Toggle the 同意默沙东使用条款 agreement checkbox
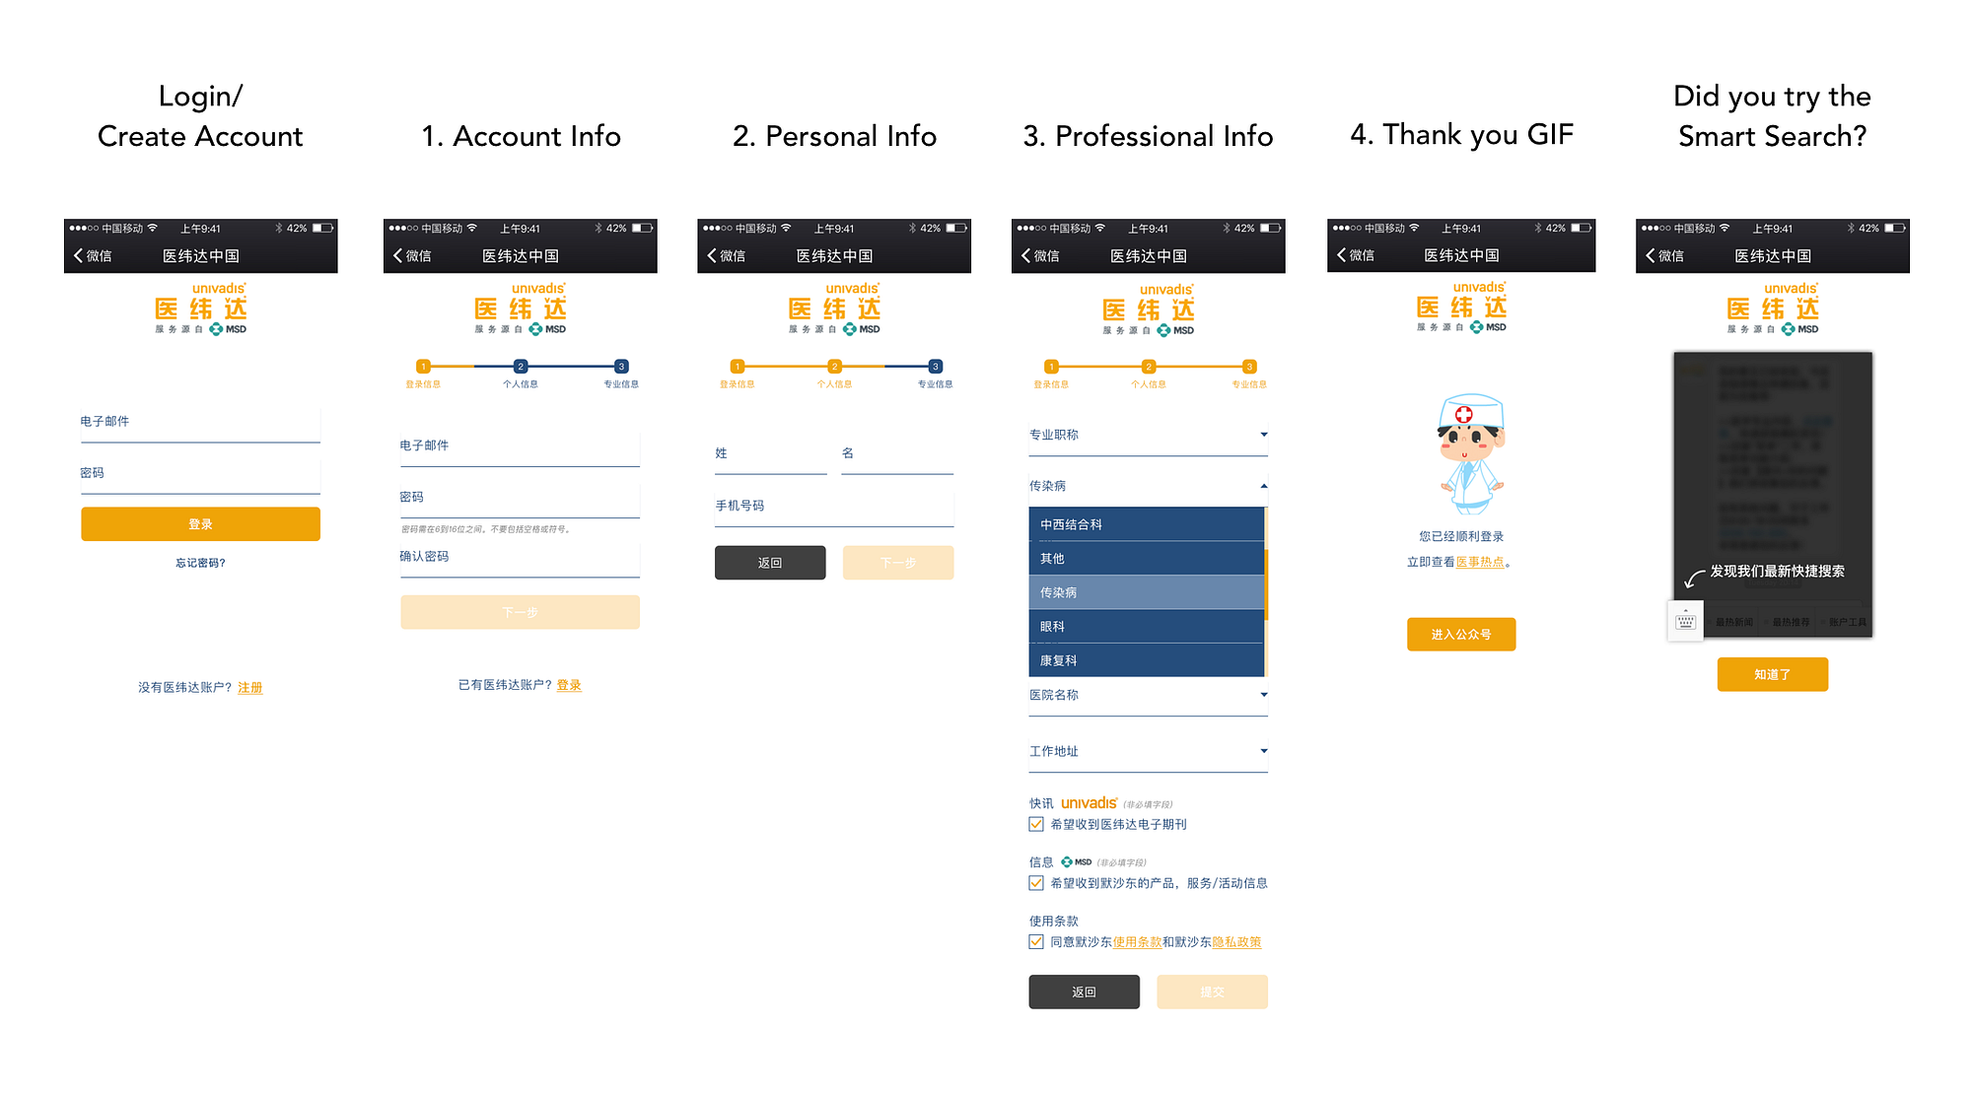The image size is (1972, 1095). pos(1036,942)
